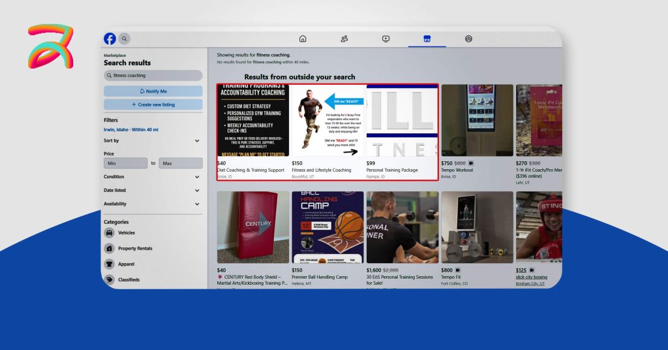This screenshot has width=668, height=350.
Task: Open the Tempo Fit listing image
Action: 477,227
